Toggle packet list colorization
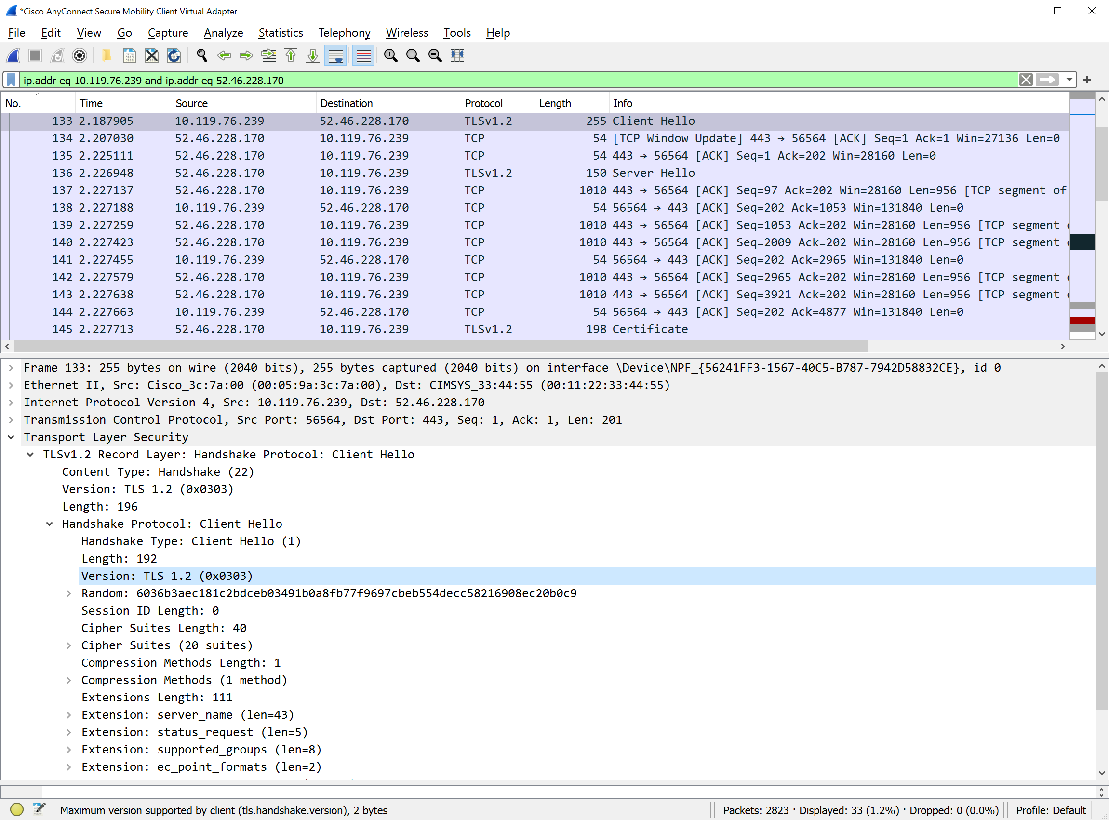The width and height of the screenshot is (1109, 820). [x=363, y=55]
